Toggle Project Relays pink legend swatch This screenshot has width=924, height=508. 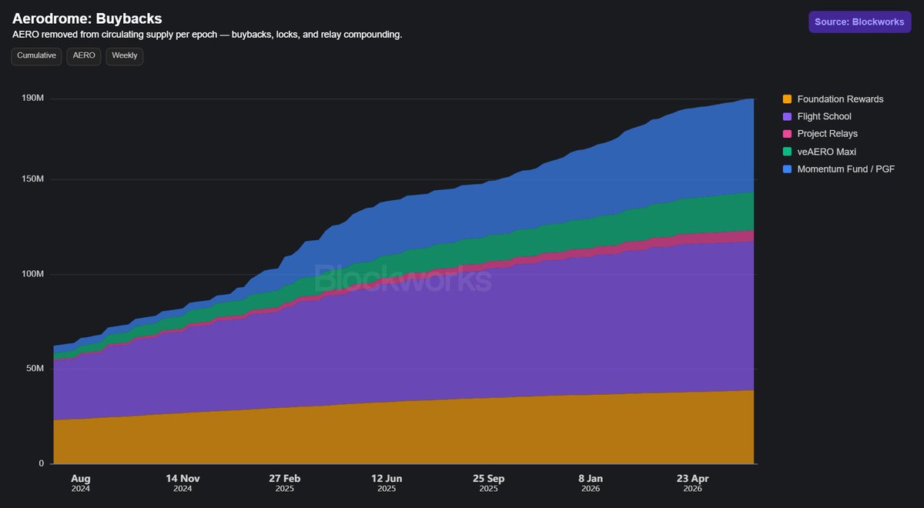tap(787, 134)
